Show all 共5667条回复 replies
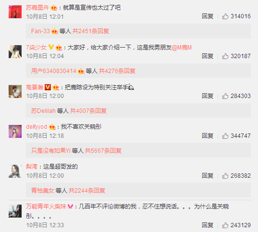The width and height of the screenshot is (258, 232). (103, 150)
